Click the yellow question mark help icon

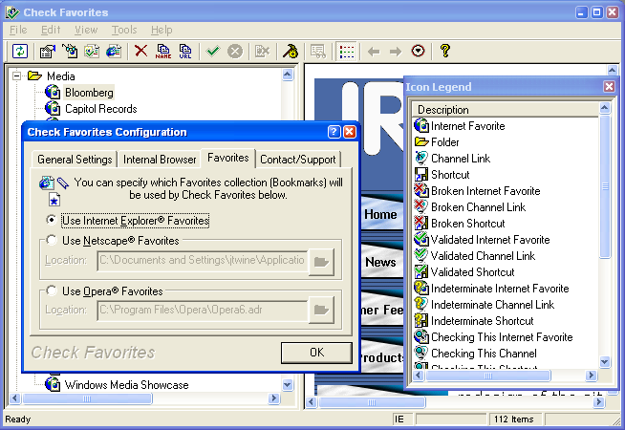pyautogui.click(x=445, y=51)
